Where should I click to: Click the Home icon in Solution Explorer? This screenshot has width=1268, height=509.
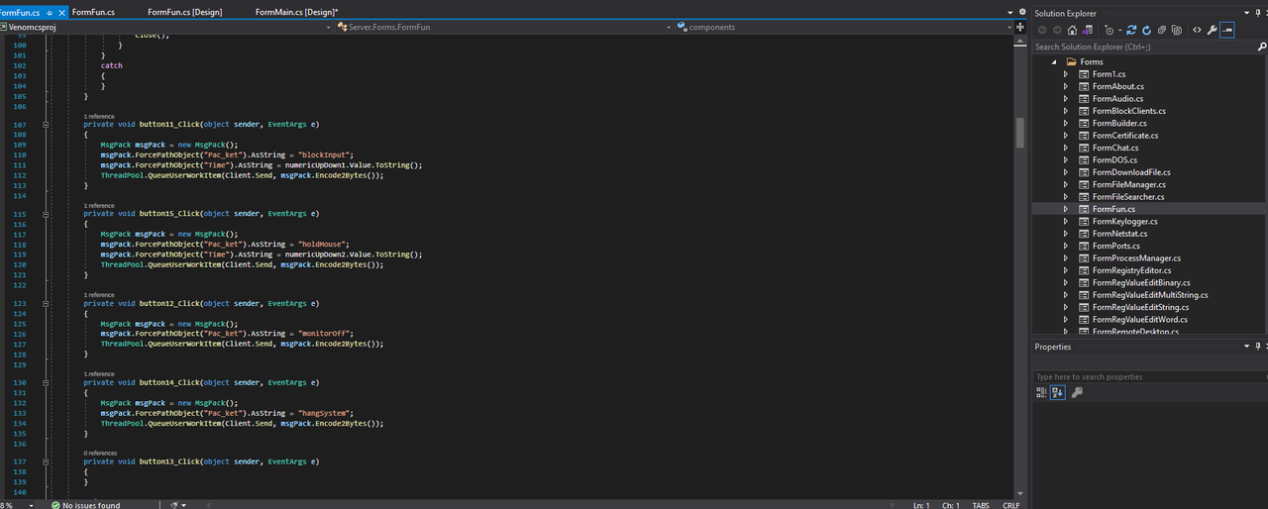[x=1072, y=30]
